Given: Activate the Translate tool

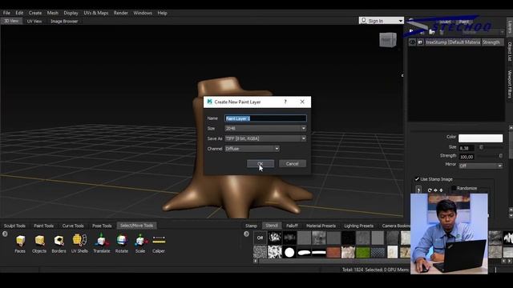Looking at the screenshot, I should (102, 243).
